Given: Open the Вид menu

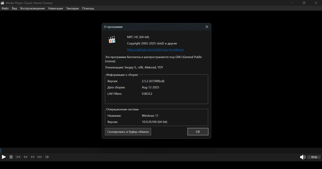Looking at the screenshot, I should pyautogui.click(x=14, y=8).
